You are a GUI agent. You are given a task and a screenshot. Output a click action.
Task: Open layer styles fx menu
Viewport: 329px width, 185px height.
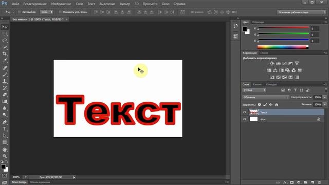point(285,182)
